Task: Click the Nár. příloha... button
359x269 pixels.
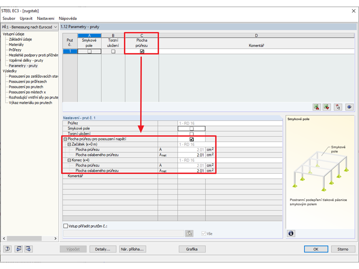Action: click(x=133, y=249)
